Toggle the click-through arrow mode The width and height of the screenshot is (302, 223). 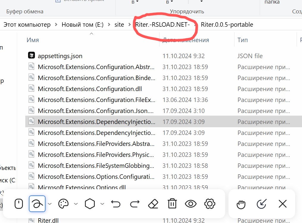[261, 204]
